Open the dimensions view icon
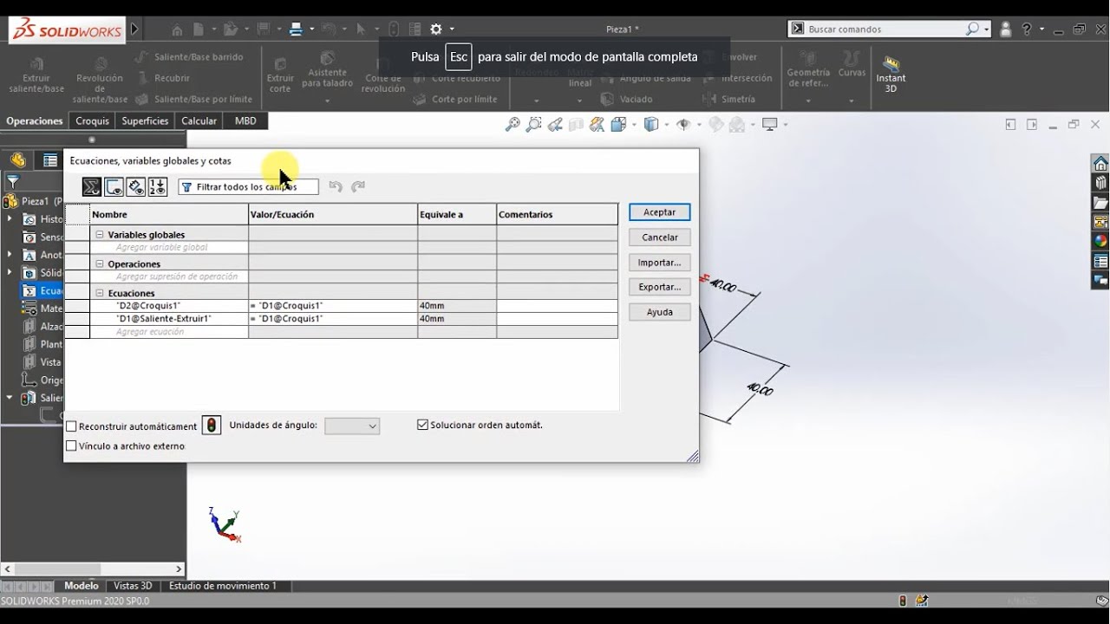 [135, 186]
